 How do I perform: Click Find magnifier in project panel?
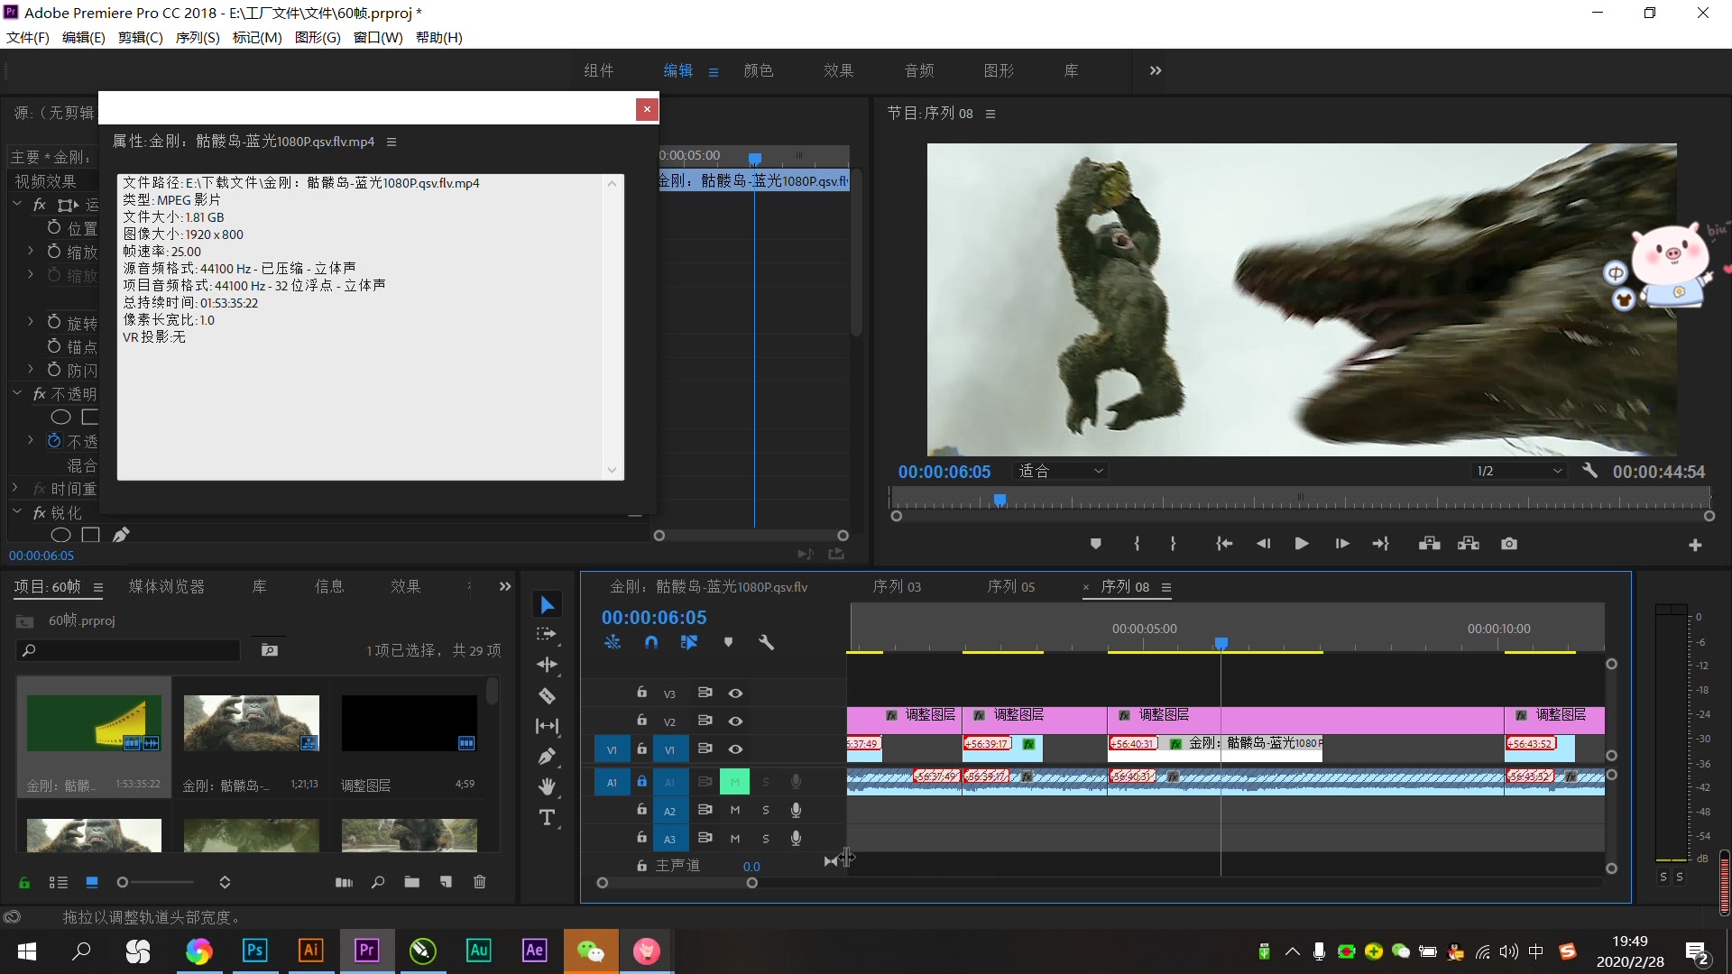[x=378, y=882]
